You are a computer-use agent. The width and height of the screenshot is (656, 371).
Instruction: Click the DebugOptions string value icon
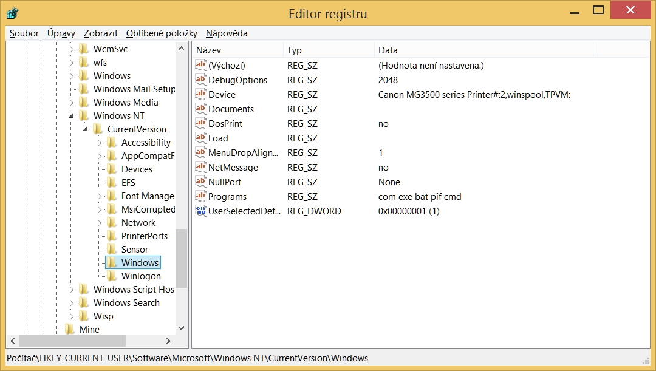click(201, 80)
